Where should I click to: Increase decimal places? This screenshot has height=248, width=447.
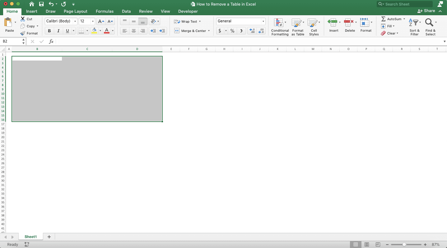point(252,30)
